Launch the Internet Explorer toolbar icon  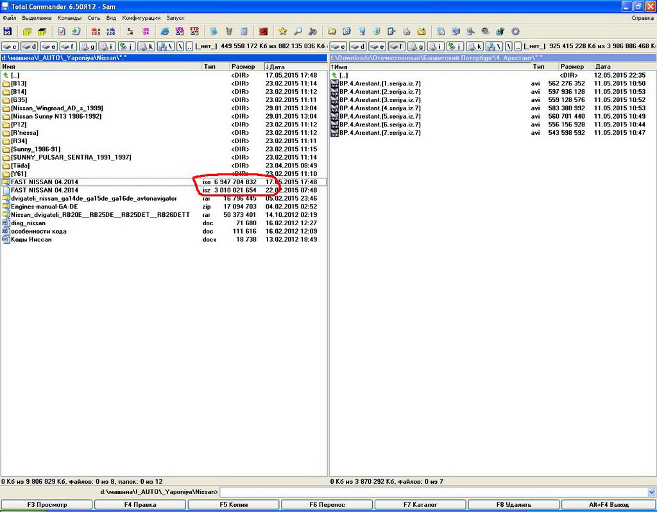pos(165,31)
